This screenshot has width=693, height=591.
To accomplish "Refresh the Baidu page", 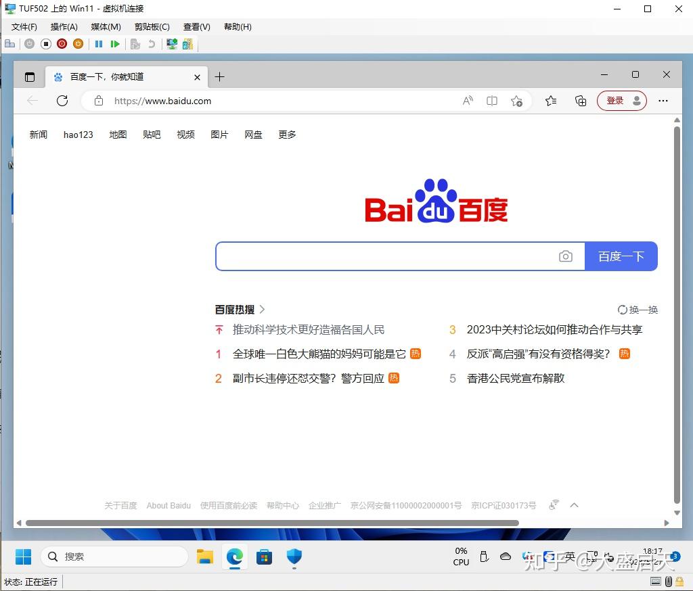I will [x=62, y=101].
